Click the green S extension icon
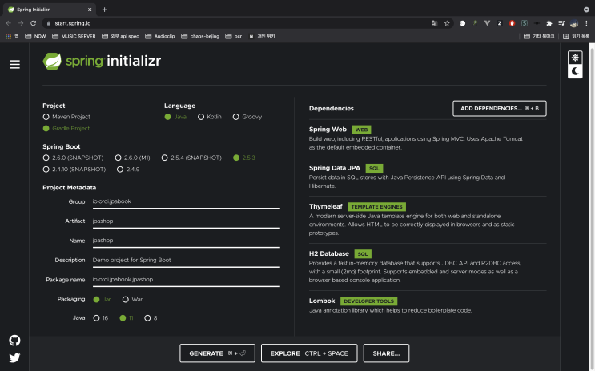 coord(525,23)
